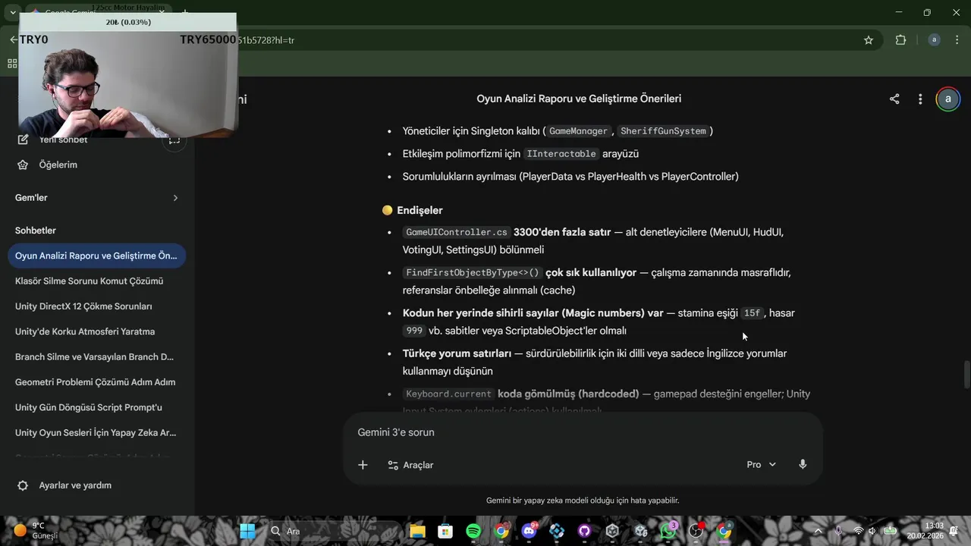Image resolution: width=971 pixels, height=546 pixels.
Task: Open Chrome extensions puzzle icon
Action: pyautogui.click(x=900, y=40)
